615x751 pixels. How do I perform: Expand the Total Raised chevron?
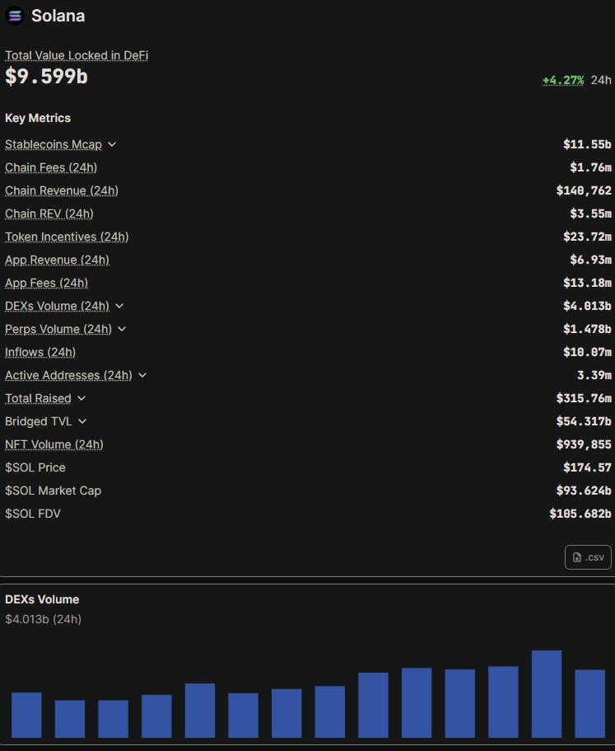pyautogui.click(x=82, y=398)
